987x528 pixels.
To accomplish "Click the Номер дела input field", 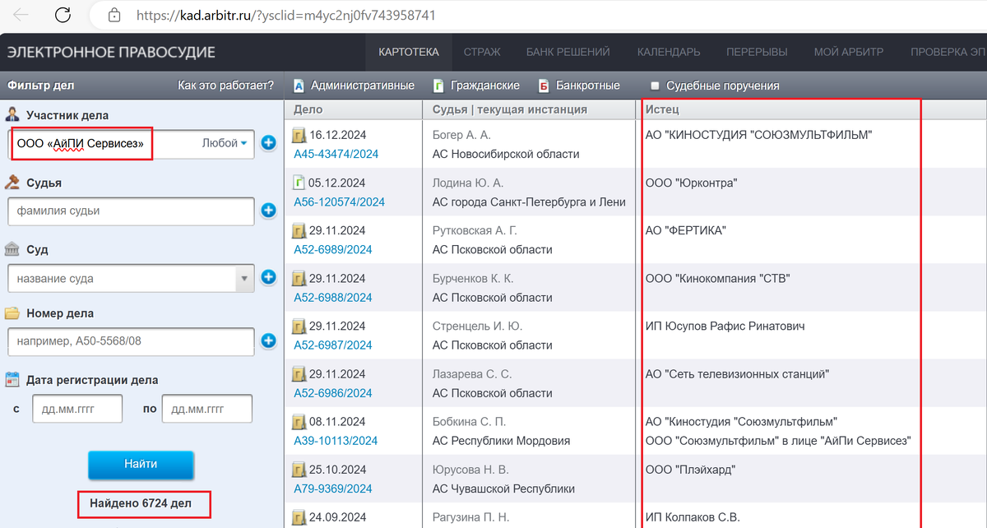I will 131,341.
